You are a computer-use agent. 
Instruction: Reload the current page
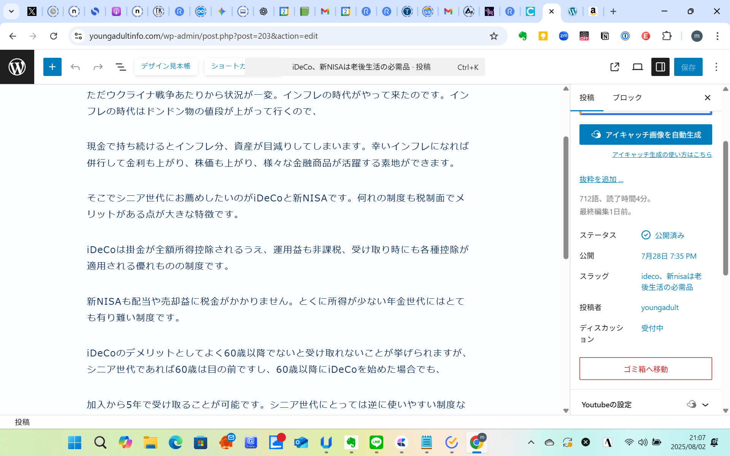pyautogui.click(x=54, y=36)
